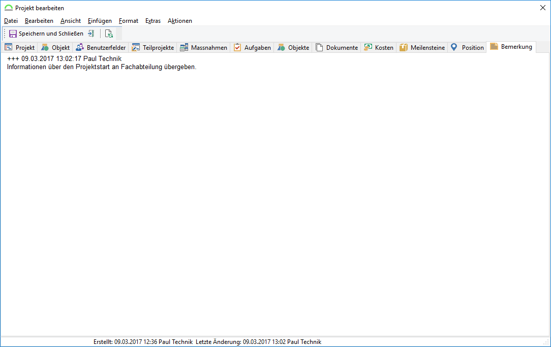The height and width of the screenshot is (347, 551).
Task: Open the Datei menu
Action: click(x=11, y=21)
